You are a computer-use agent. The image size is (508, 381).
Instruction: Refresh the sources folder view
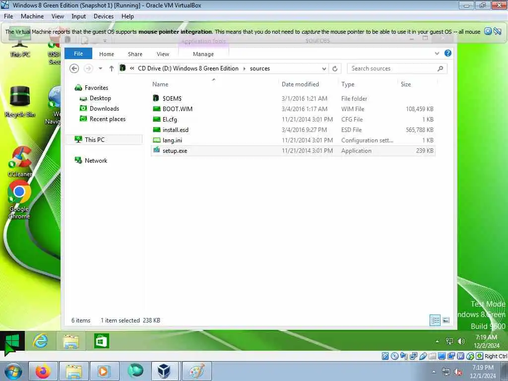click(x=335, y=68)
